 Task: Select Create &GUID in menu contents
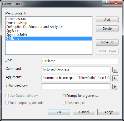[49, 19]
